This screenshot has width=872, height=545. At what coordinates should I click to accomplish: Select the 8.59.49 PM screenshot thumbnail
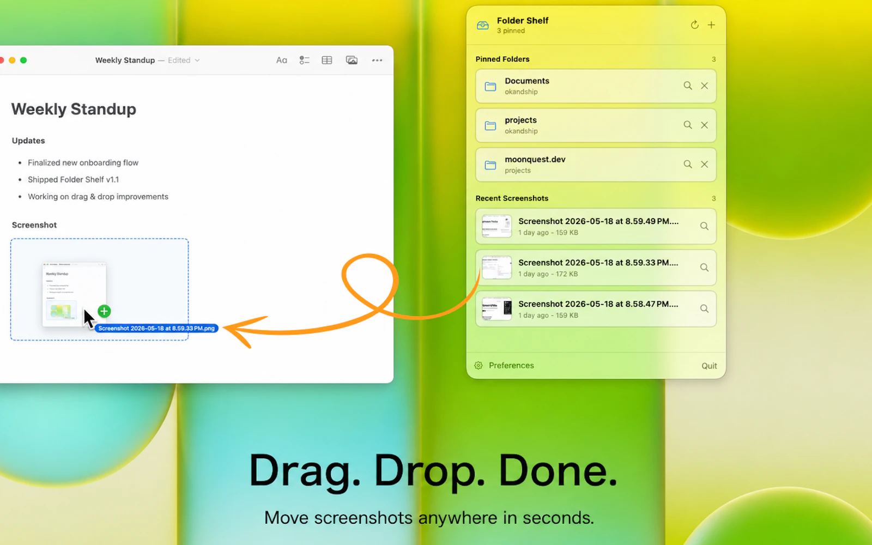[496, 226]
